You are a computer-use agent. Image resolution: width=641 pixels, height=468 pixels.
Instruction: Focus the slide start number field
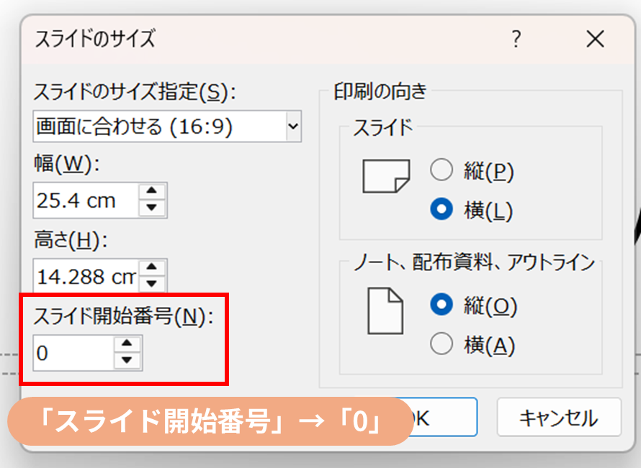click(73, 353)
